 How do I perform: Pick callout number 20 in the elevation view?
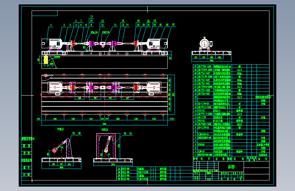(x=144, y=25)
